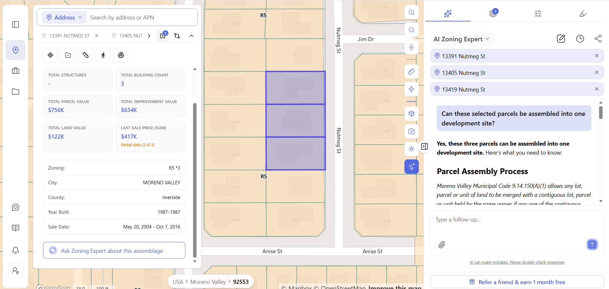Screen dimensions: 609x289
Task: Click the route compare icon
Action: pos(177,36)
